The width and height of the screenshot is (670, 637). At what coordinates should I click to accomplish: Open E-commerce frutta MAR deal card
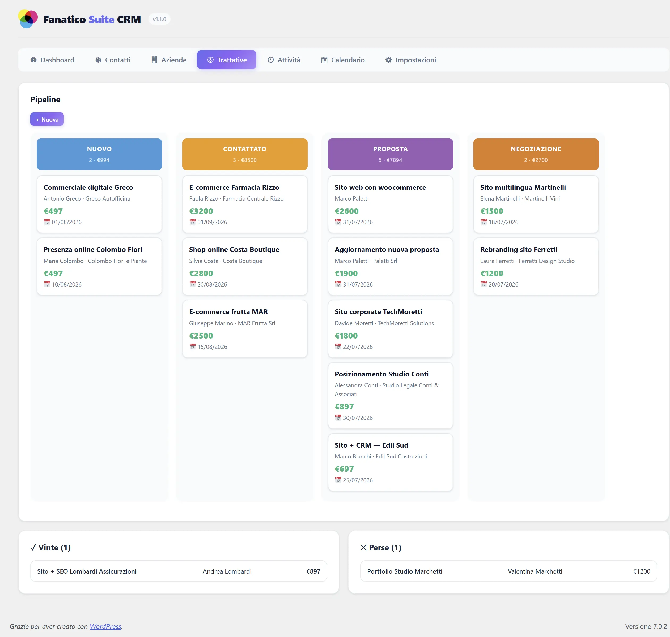click(245, 329)
